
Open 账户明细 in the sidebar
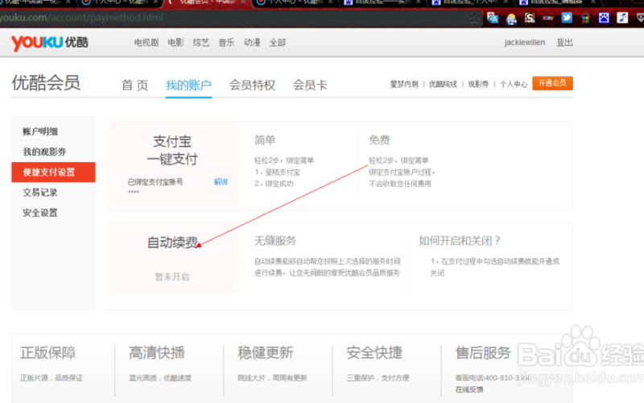click(40, 131)
